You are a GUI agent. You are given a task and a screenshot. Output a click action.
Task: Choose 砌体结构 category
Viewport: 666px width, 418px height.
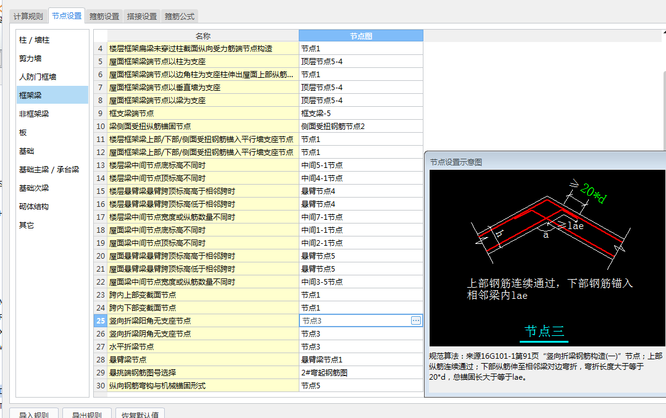click(x=52, y=206)
